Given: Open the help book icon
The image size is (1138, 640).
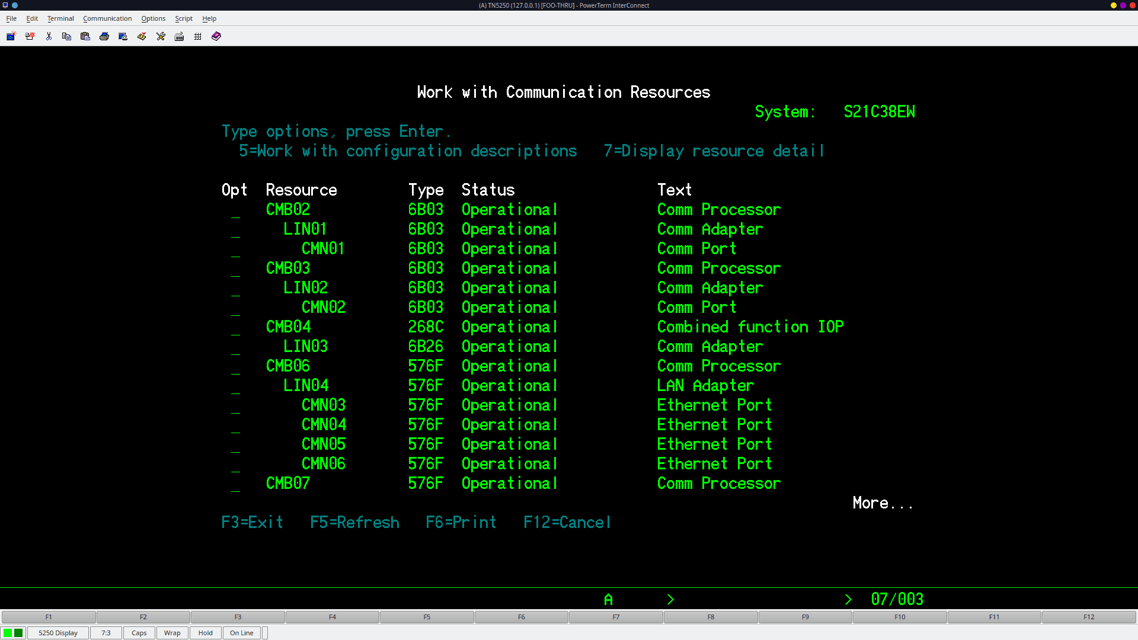Looking at the screenshot, I should pyautogui.click(x=216, y=36).
